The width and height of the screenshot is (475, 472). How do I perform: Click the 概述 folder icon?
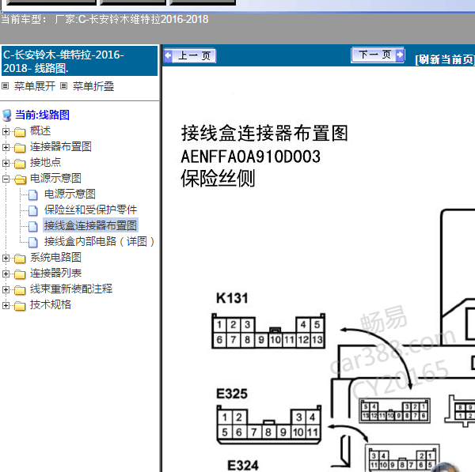(x=20, y=132)
